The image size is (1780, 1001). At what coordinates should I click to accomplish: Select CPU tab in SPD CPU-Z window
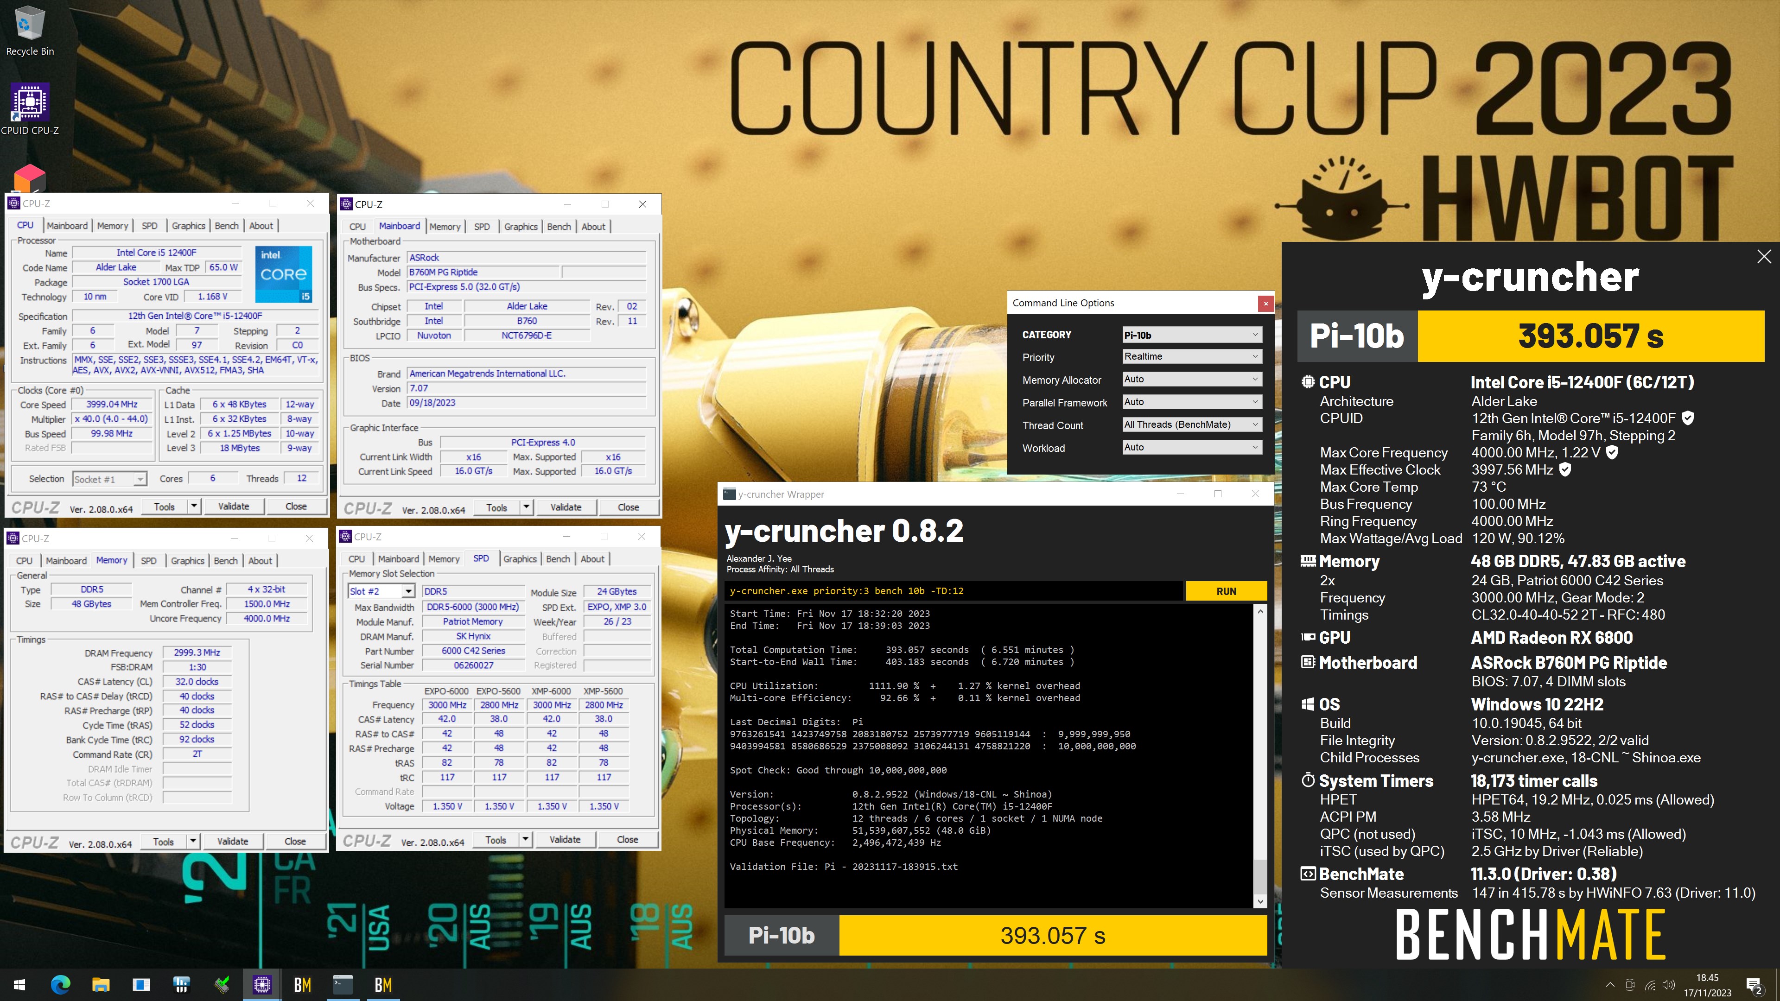[x=356, y=559]
